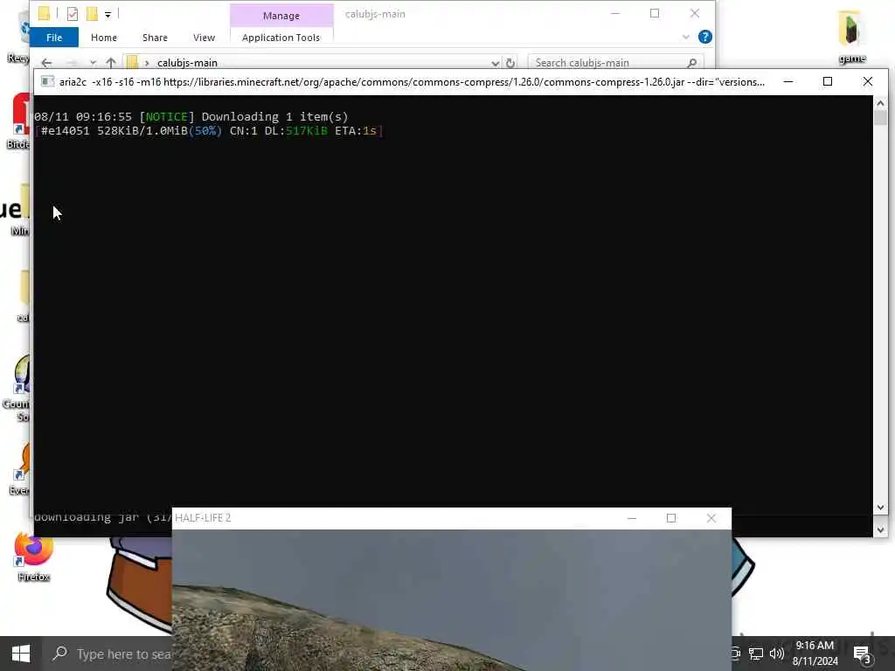Open address bar history dropdown arrow

click(x=495, y=63)
